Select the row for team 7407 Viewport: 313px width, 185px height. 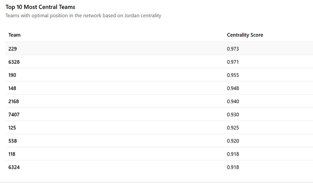pyautogui.click(x=159, y=114)
